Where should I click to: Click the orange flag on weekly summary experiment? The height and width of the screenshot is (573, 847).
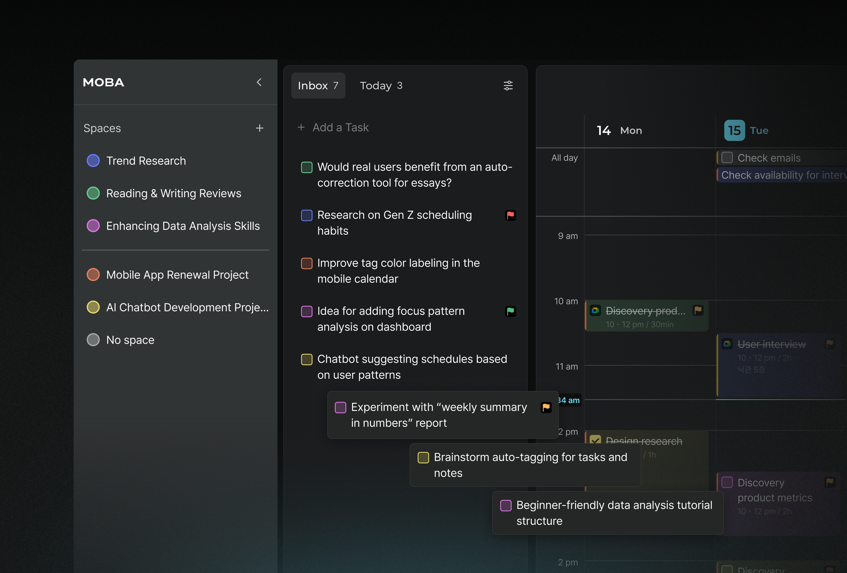pos(546,407)
